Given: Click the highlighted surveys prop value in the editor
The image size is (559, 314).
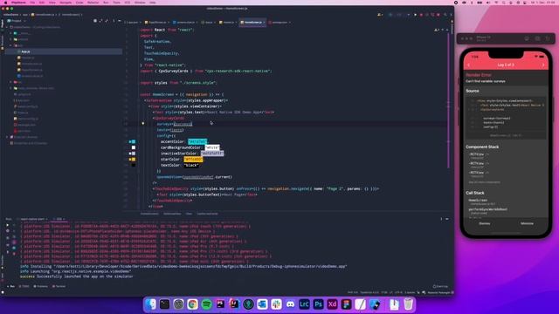Looking at the screenshot, I should pyautogui.click(x=183, y=124).
